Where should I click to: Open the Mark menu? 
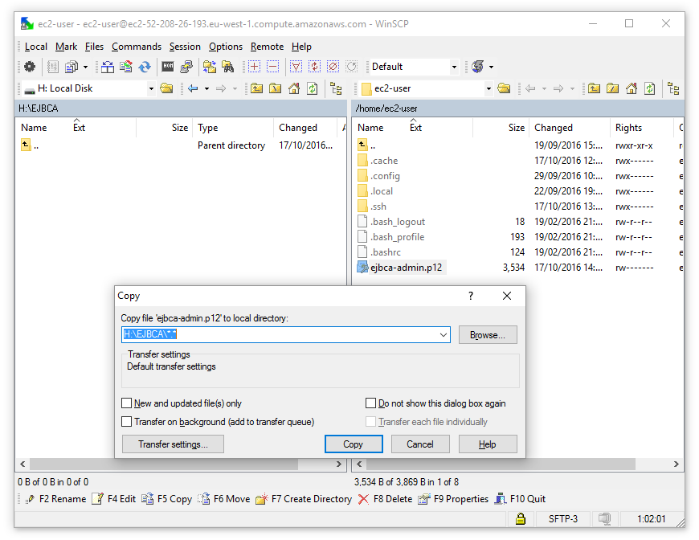tap(66, 47)
